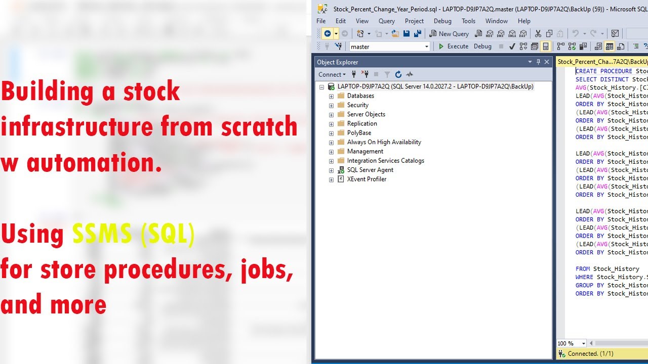Parse the query with the checkmark icon

512,47
